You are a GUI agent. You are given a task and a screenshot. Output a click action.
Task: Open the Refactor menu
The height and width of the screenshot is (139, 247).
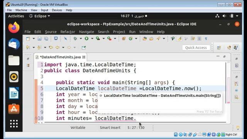point(68,32)
